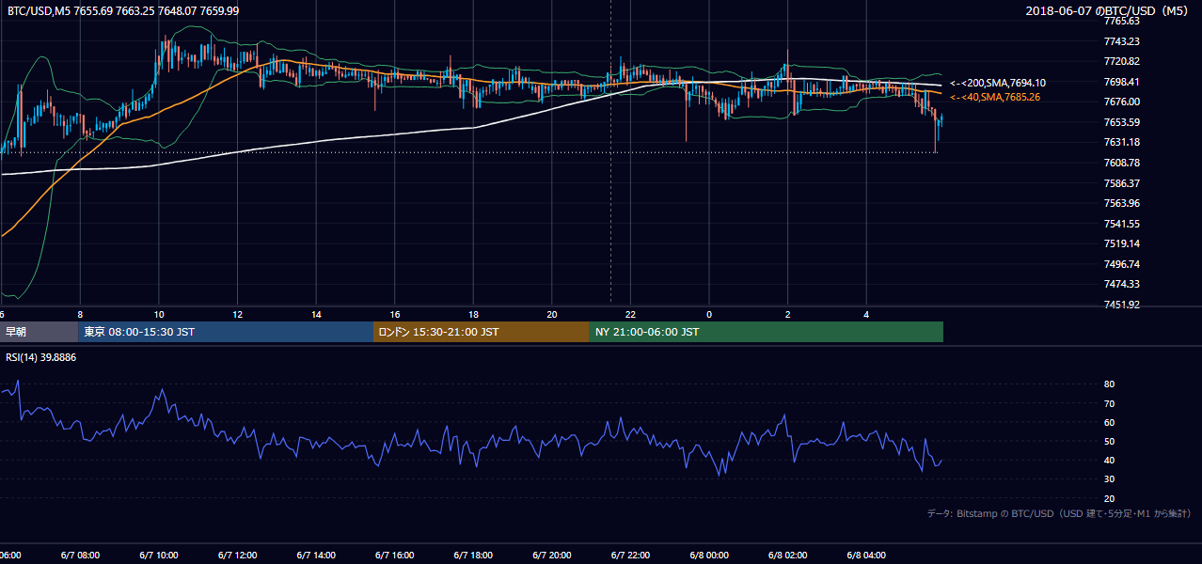The image size is (1202, 564).
Task: Select the 東京 08:00-15:30 JST session bar
Action: click(226, 332)
